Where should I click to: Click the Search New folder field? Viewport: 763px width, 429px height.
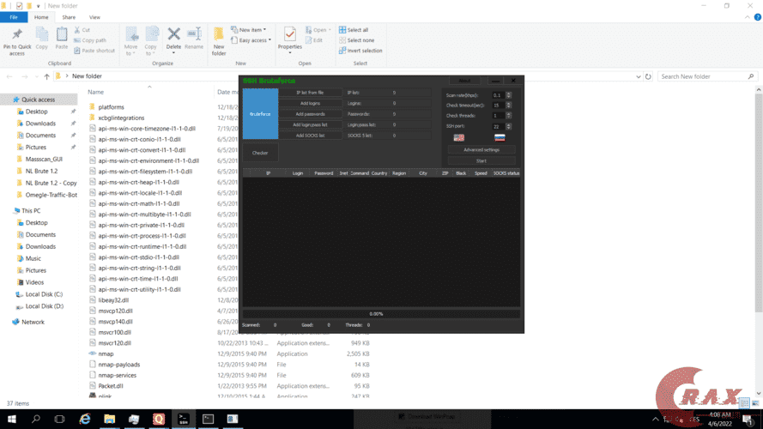tap(704, 76)
